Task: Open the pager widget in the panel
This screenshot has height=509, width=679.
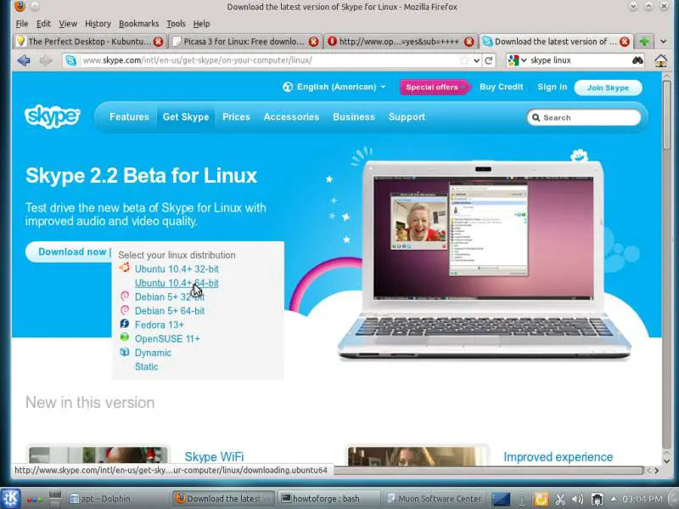Action: point(55,499)
